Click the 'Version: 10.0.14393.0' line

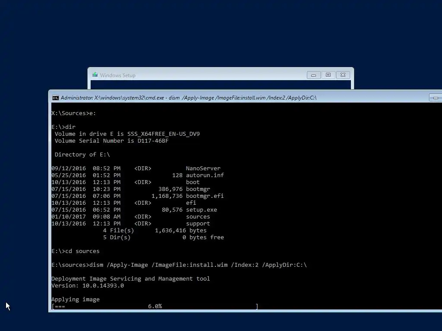click(88, 286)
